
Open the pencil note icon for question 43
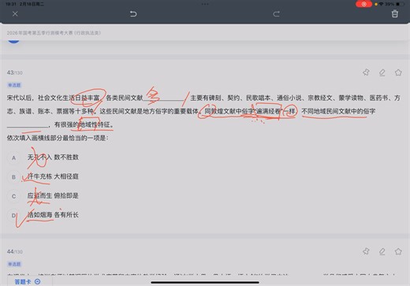click(382, 72)
